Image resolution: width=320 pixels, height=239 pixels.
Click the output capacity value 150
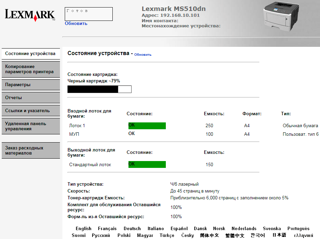(209, 164)
